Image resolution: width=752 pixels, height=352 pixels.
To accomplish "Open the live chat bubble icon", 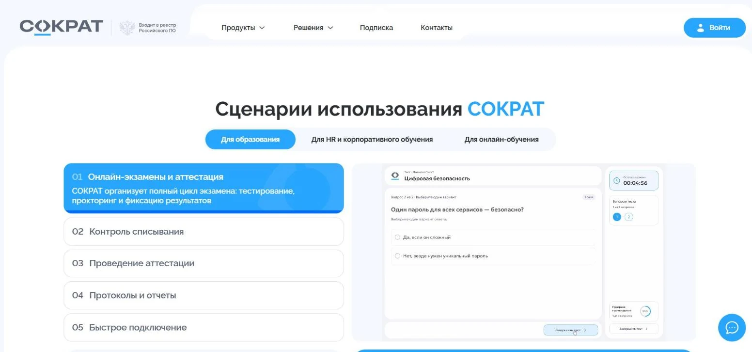I will tap(732, 328).
